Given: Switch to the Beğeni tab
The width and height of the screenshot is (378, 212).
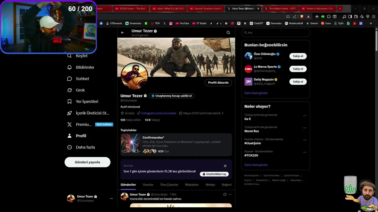Looking at the screenshot, I should point(227,185).
